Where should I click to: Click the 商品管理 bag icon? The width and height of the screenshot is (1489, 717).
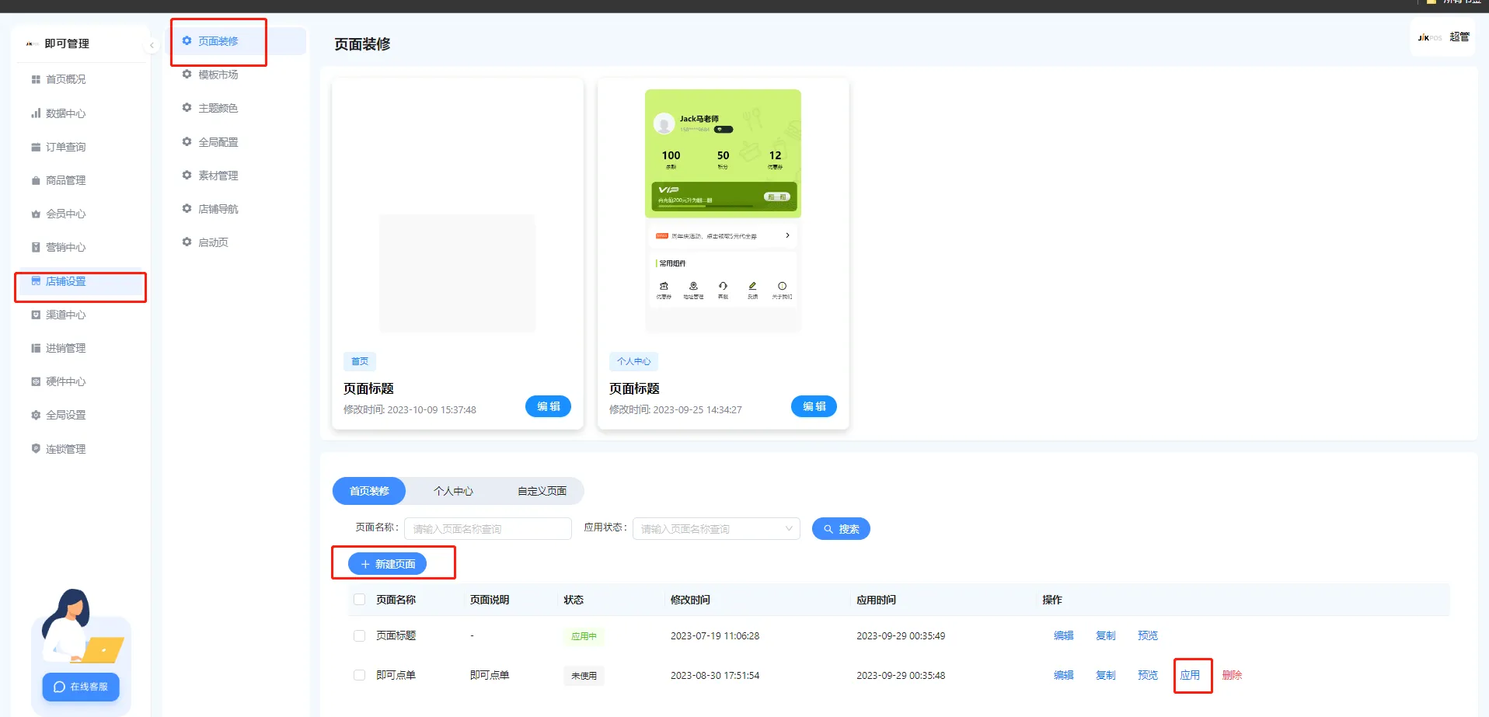[x=36, y=180]
